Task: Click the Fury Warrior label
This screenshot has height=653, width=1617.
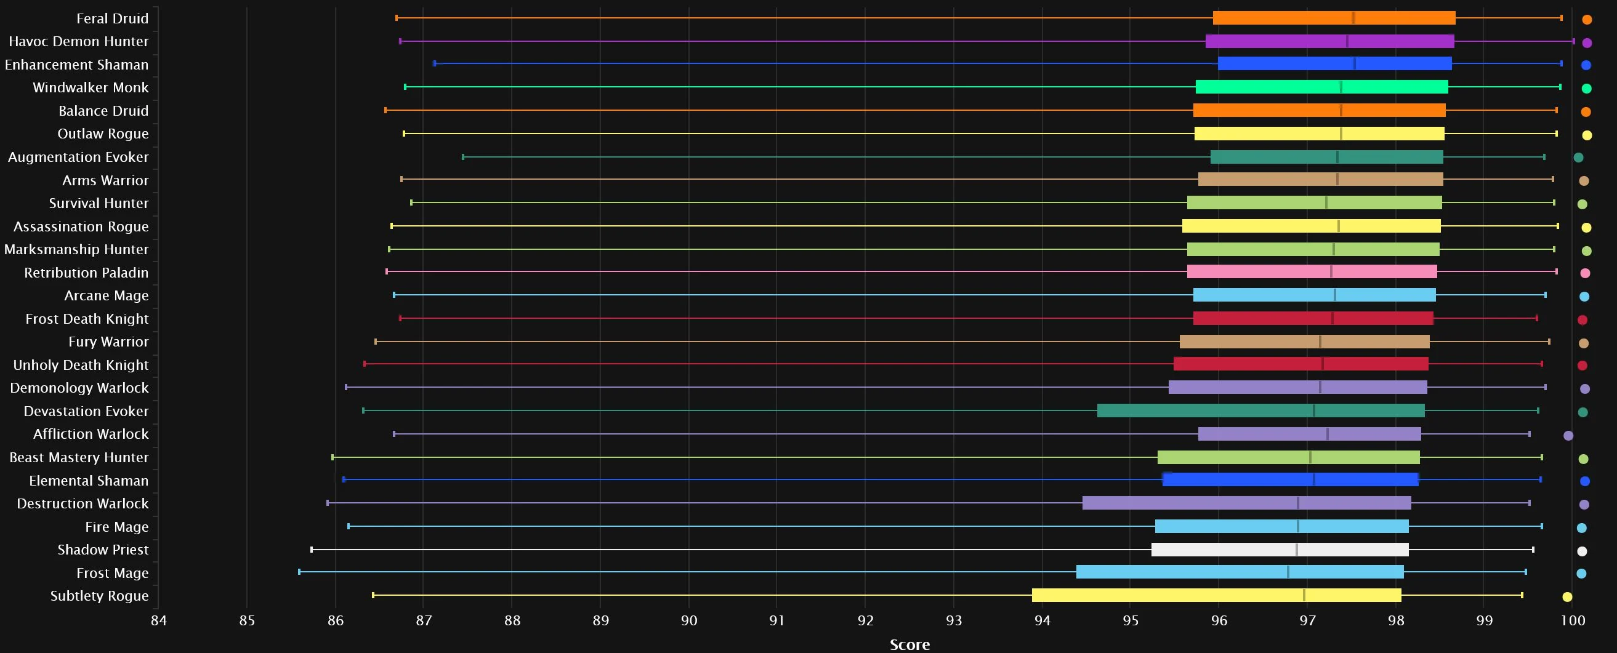Action: pos(108,342)
